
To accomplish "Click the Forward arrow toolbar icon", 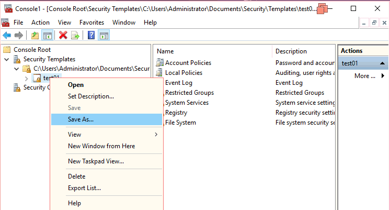I will (x=19, y=36).
